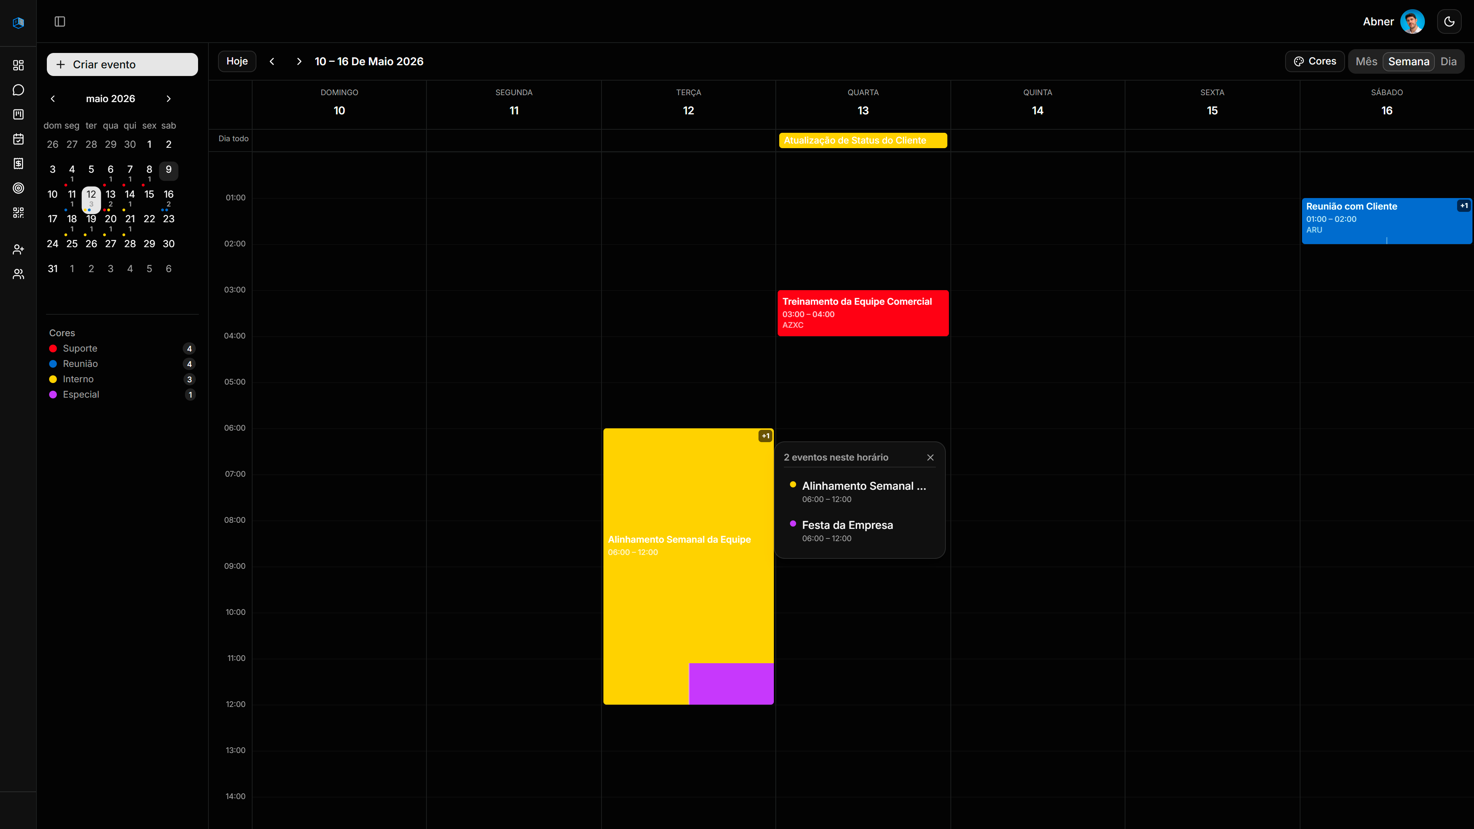Switch to Dia view
Image resolution: width=1474 pixels, height=829 pixels.
(1448, 61)
